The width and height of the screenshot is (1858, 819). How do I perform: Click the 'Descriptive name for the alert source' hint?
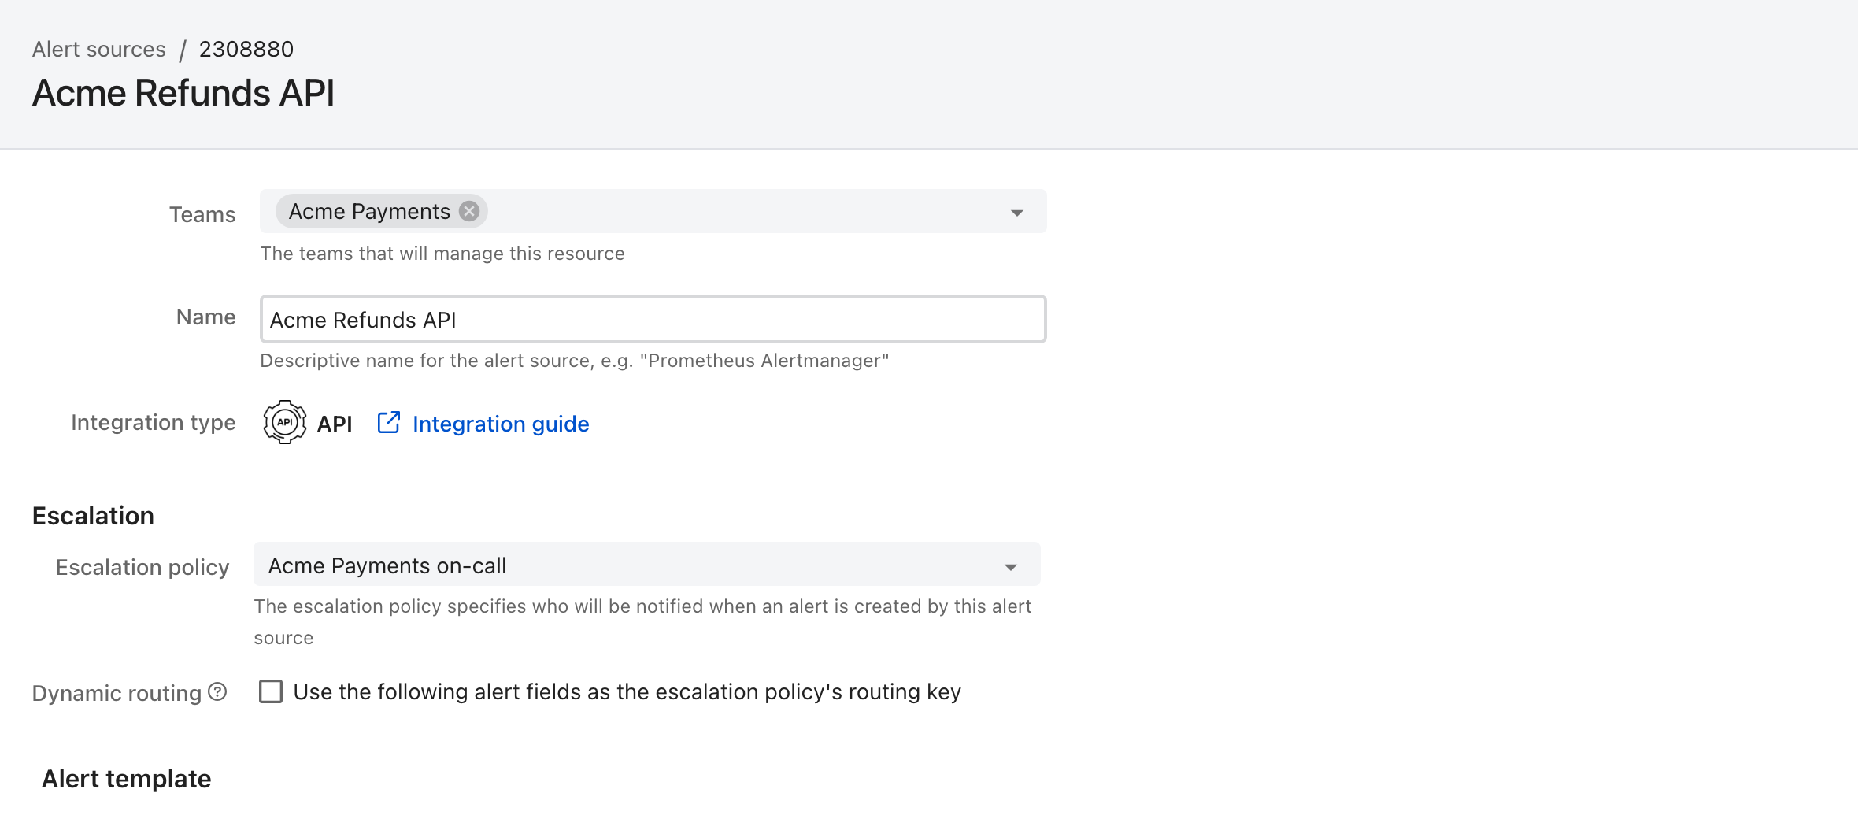click(575, 361)
